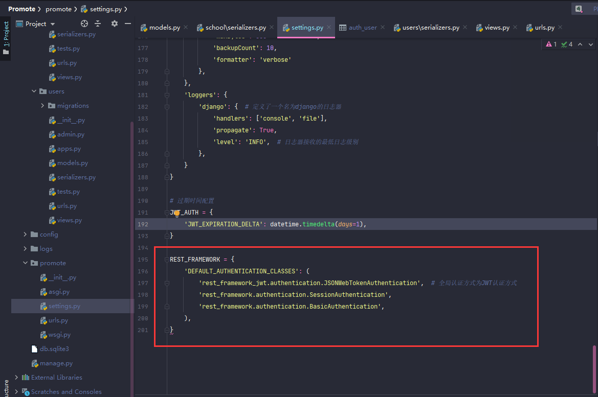Screen dimensions: 598x397
Task: Expand the migrations folder
Action: 42,106
